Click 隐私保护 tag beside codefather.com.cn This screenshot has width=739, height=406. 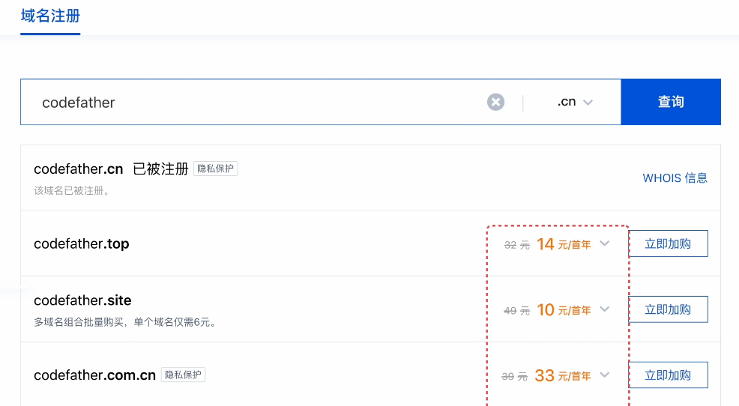click(x=184, y=375)
